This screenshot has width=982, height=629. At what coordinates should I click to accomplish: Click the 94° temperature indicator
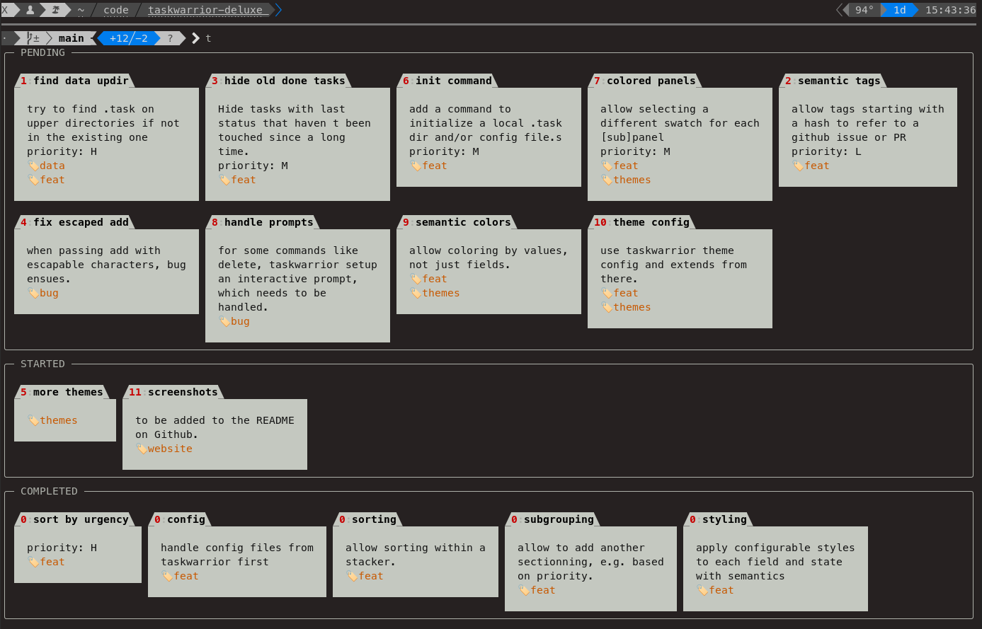[x=864, y=10]
